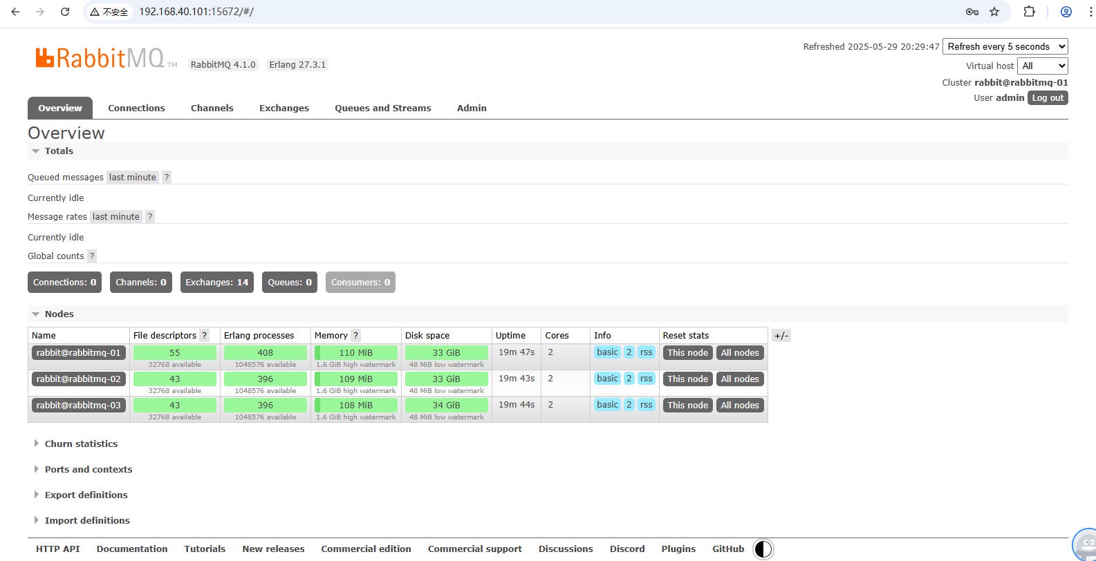The image size is (1096, 561).
Task: Click the password key icon in address bar
Action: pos(972,12)
